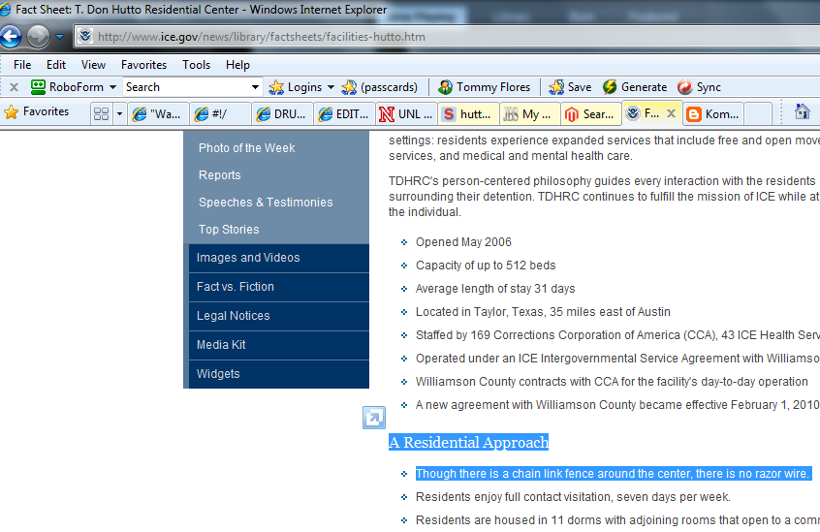The width and height of the screenshot is (820, 532).
Task: Open the Favorites star button
Action: (x=37, y=111)
